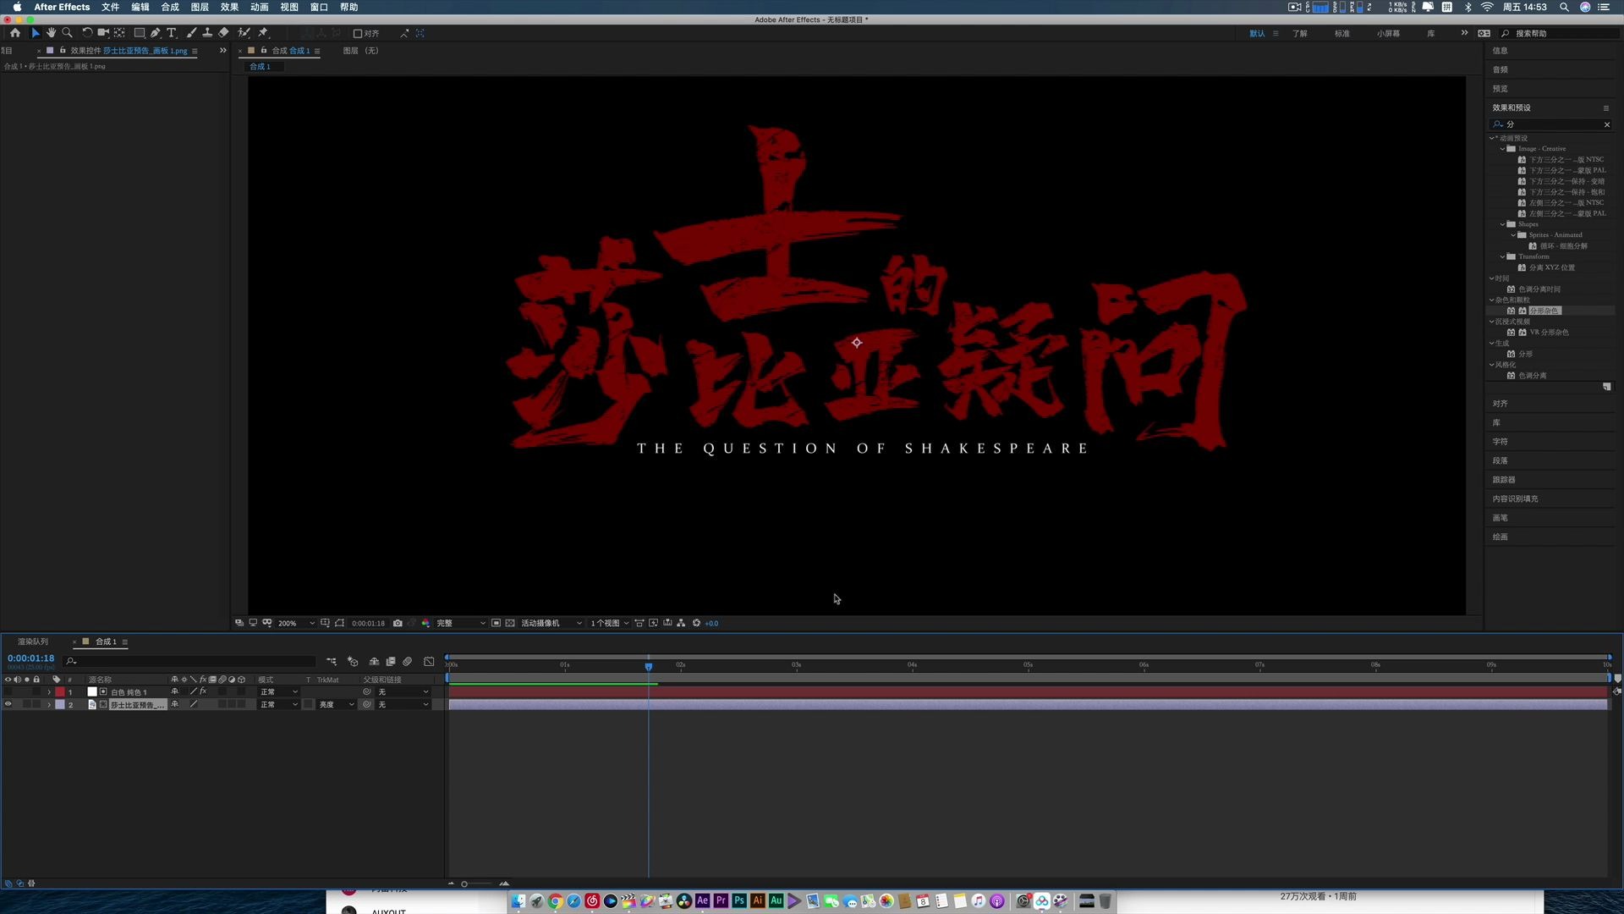Select the Clone Stamp tool
The height and width of the screenshot is (914, 1624).
[x=207, y=33]
